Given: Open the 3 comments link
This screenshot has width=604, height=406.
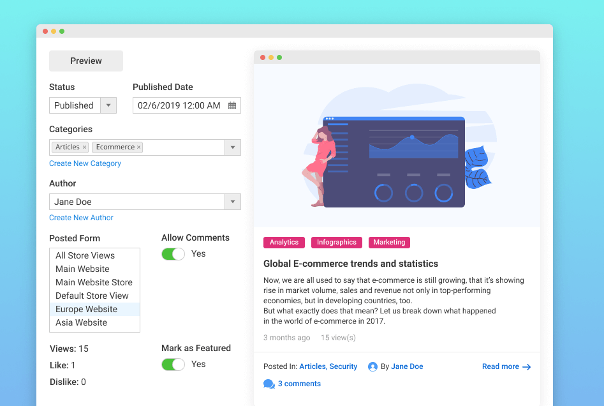Looking at the screenshot, I should [299, 384].
